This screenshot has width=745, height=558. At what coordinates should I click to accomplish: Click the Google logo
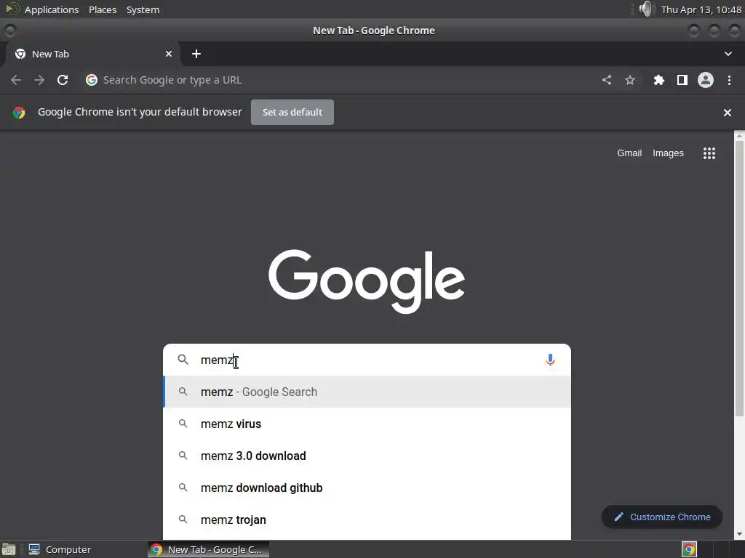pos(367,281)
